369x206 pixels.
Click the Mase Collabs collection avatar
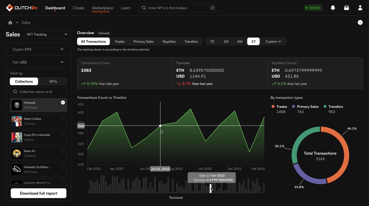tap(17, 121)
